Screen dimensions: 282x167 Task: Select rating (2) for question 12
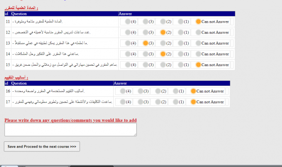coord(163,32)
